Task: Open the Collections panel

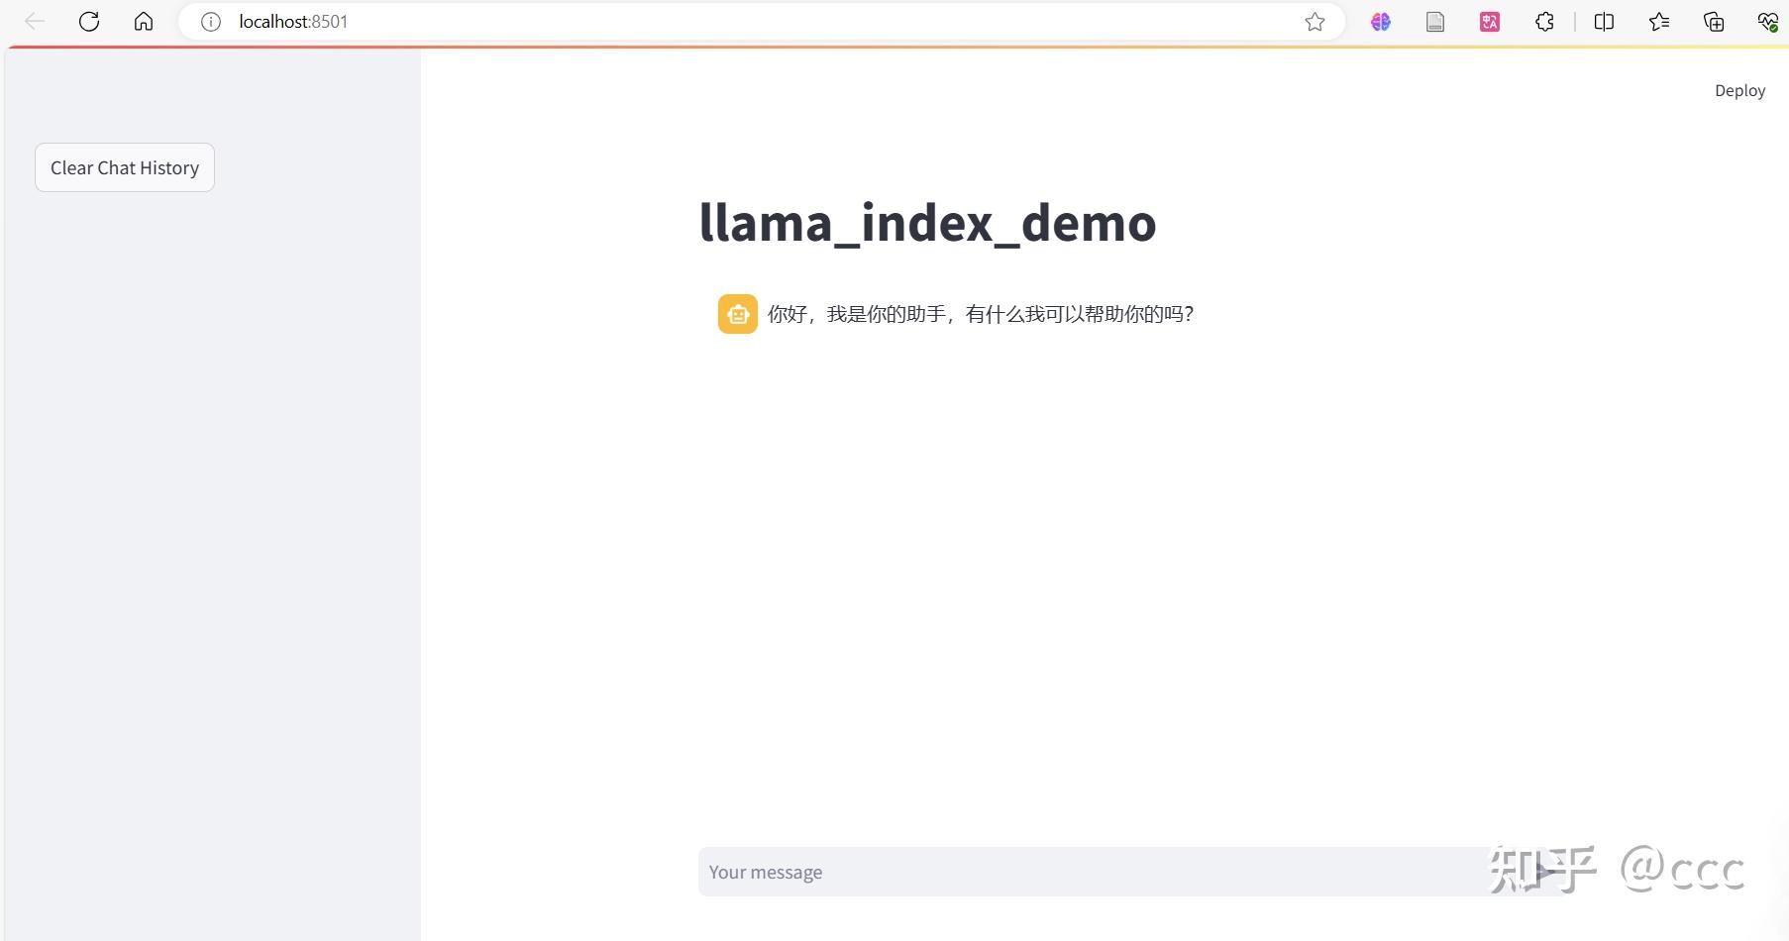Action: pyautogui.click(x=1713, y=21)
